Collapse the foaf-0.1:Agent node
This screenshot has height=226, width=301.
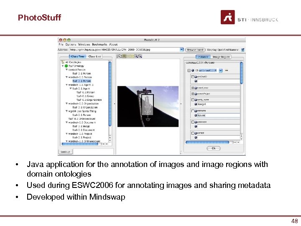point(71,88)
